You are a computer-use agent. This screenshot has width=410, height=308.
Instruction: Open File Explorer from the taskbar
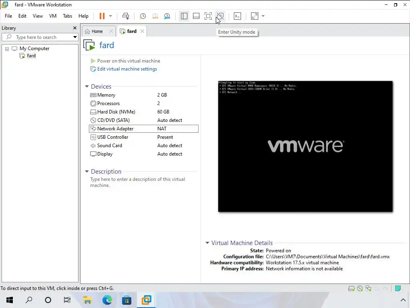coord(87,300)
